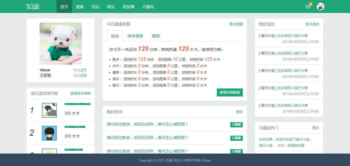Click the 知康 site logo
Screen dimensions: 350x166
pos(33,6)
